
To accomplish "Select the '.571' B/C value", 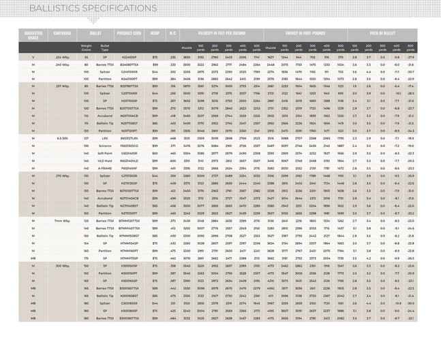I will tap(172, 146).
